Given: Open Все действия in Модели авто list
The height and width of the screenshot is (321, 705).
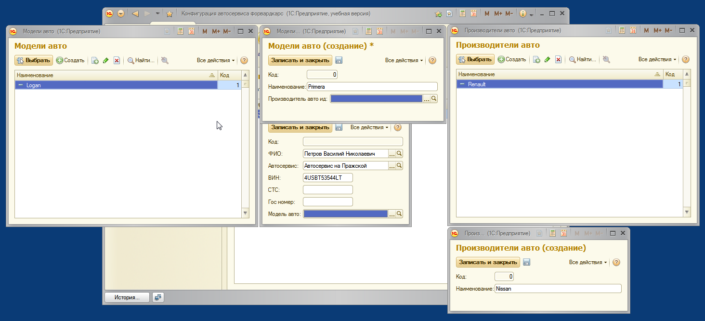Looking at the screenshot, I should [216, 61].
